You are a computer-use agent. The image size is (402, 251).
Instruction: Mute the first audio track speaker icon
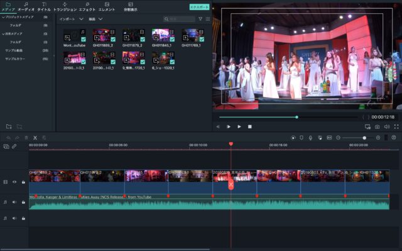click(x=14, y=202)
